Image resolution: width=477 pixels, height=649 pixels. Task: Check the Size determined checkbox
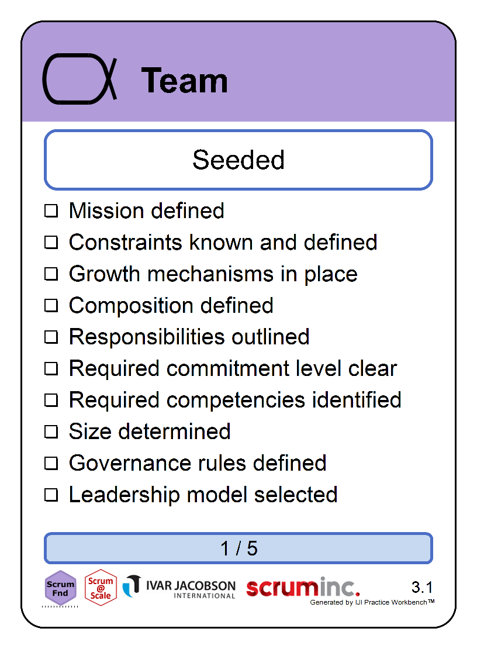[51, 431]
